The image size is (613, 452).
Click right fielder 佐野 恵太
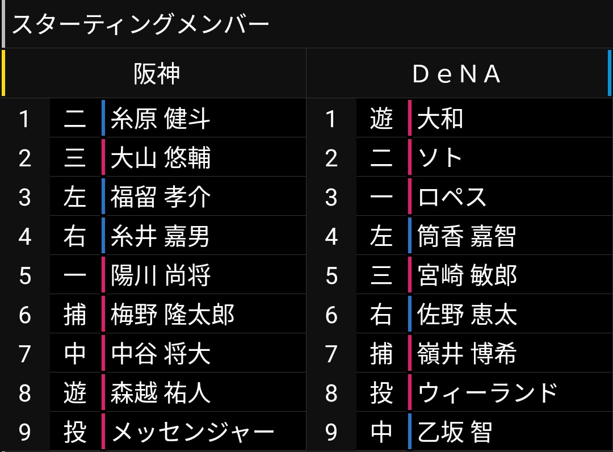click(x=467, y=315)
